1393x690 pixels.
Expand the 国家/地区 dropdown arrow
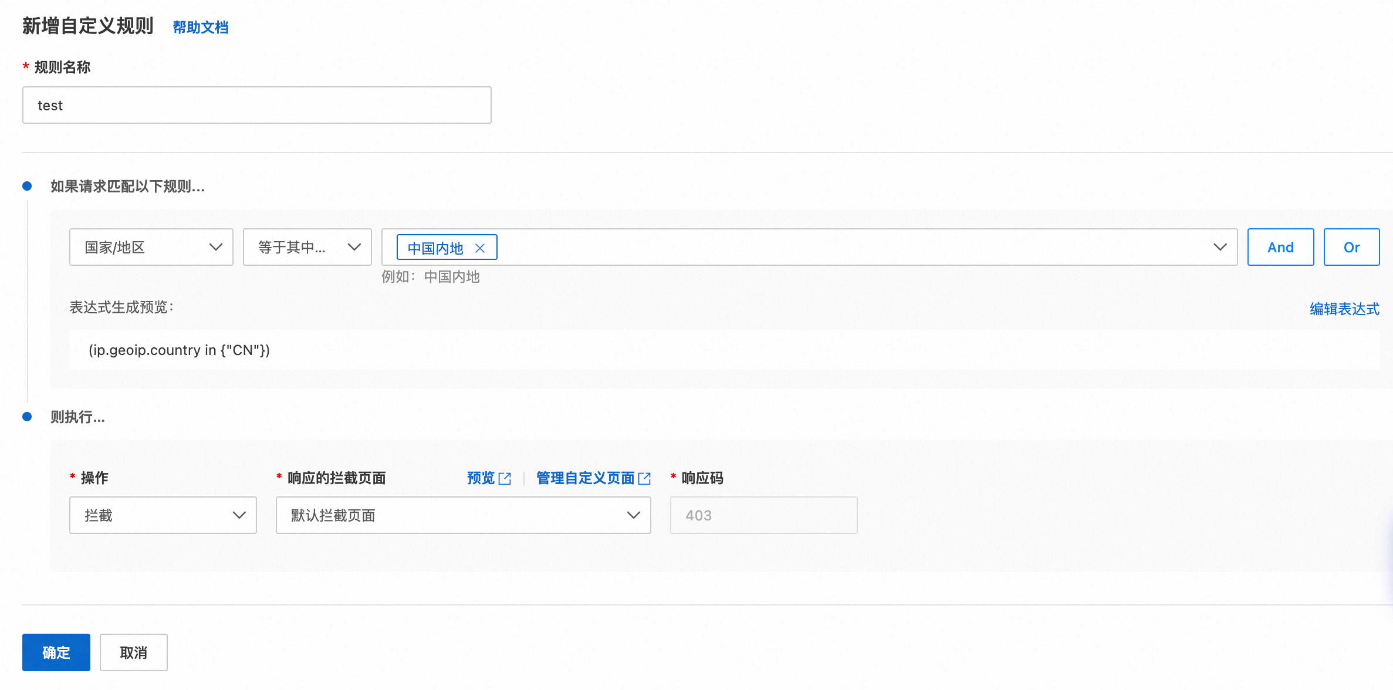(x=216, y=247)
